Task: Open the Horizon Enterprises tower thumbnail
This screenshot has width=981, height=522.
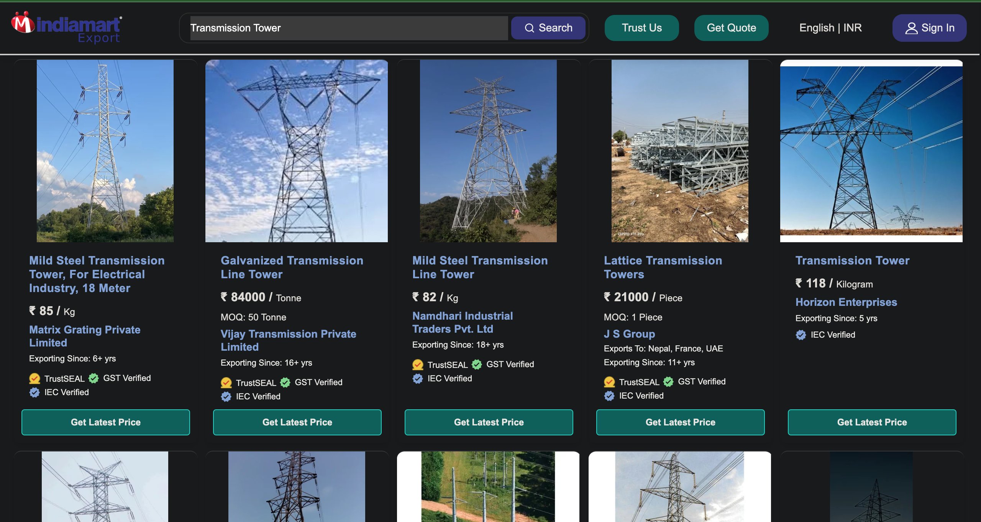Action: click(x=871, y=151)
